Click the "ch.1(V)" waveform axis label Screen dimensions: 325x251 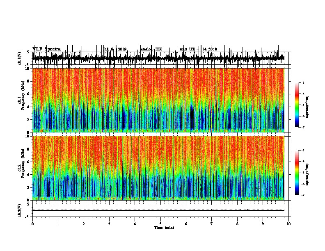(20, 58)
